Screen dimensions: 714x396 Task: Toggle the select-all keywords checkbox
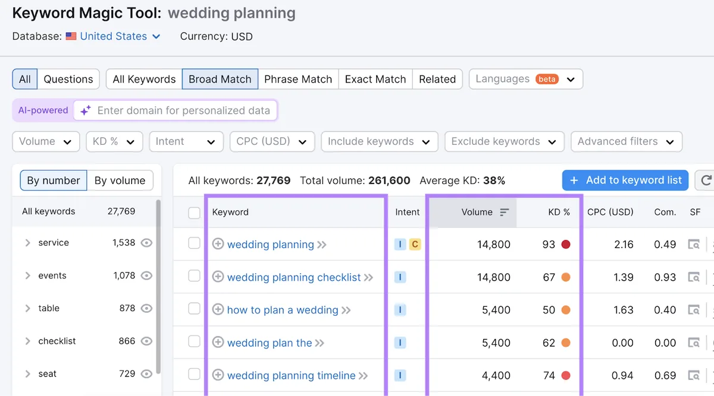[194, 213]
